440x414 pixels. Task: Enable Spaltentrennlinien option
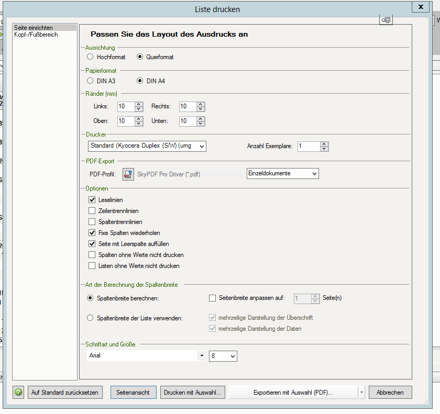(92, 222)
